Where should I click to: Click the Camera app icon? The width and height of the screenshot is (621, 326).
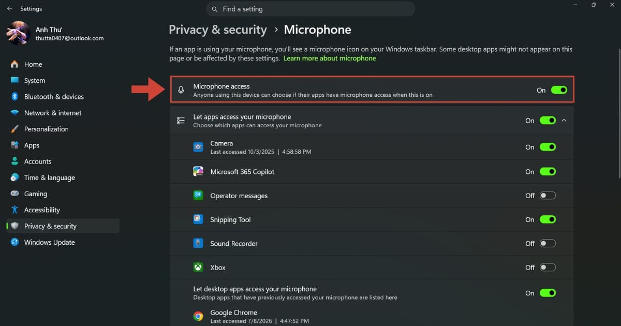(x=198, y=147)
